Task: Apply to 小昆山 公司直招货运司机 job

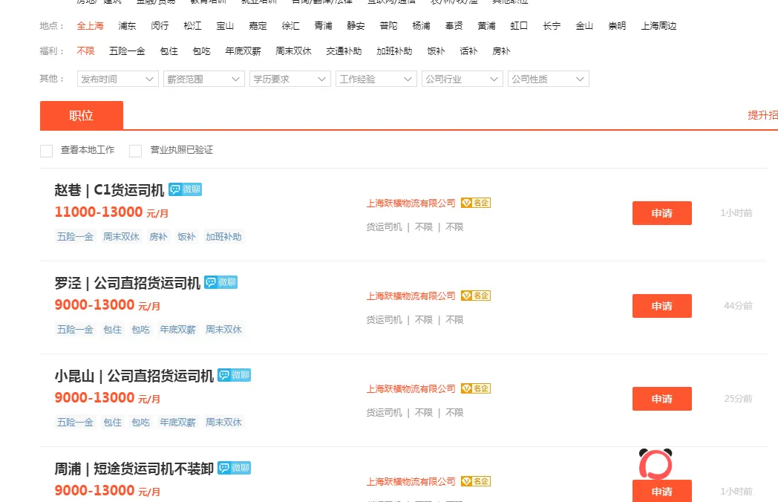Action: [x=662, y=399]
